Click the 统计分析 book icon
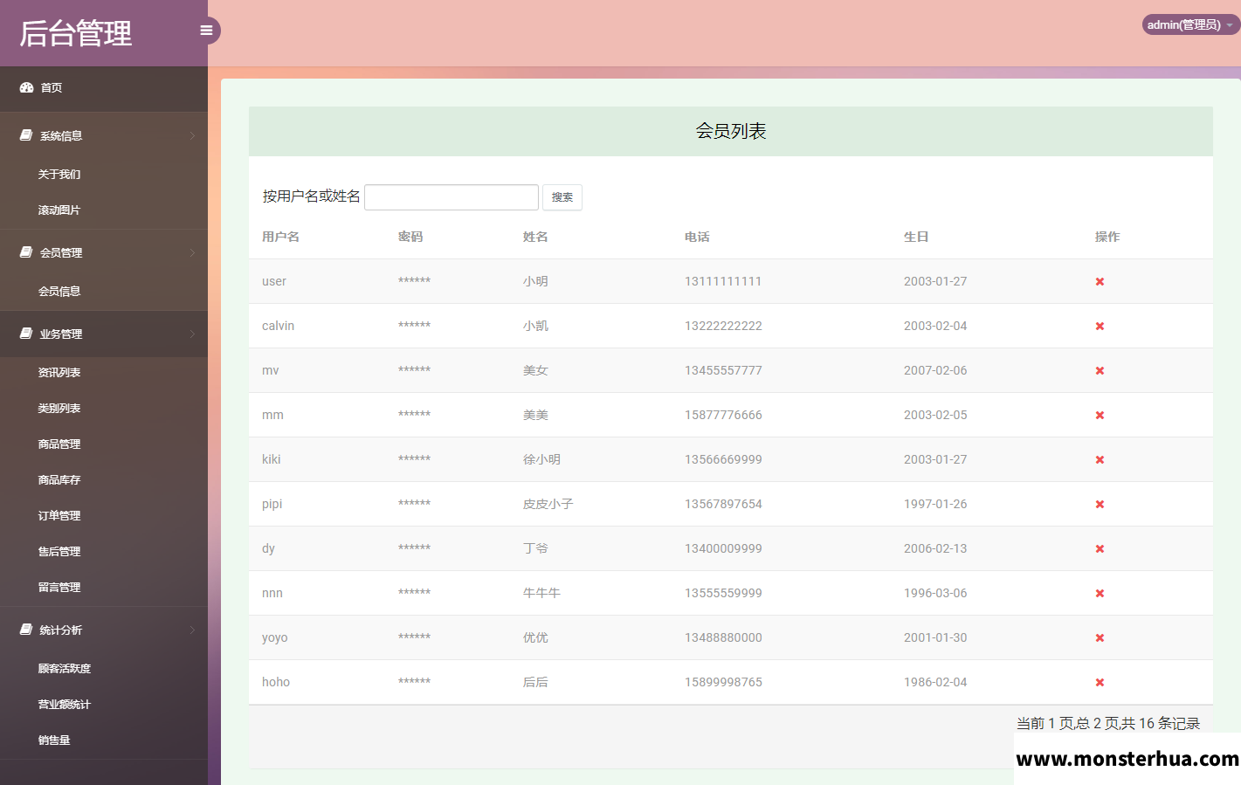 26,630
